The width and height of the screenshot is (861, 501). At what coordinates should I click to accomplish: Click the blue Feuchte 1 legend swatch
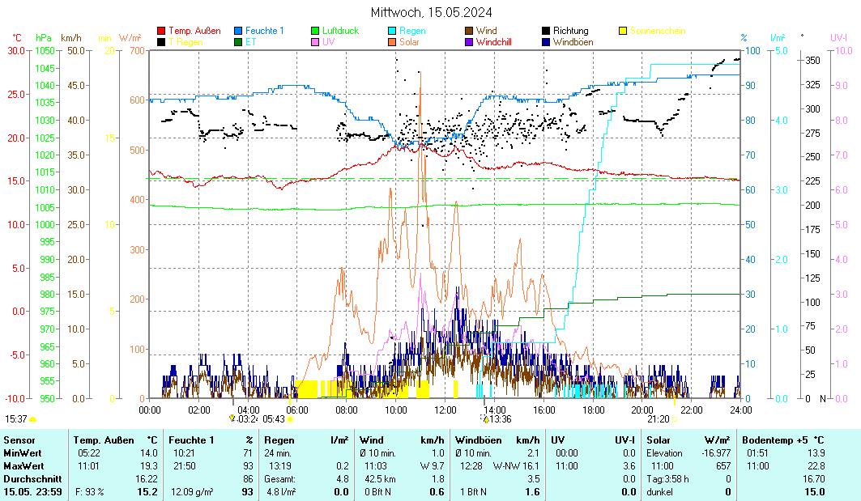238,32
